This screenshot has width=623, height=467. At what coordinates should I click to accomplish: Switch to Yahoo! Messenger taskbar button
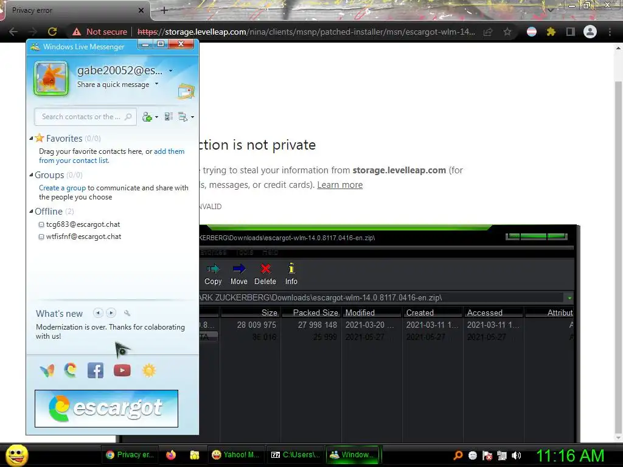[x=235, y=455]
